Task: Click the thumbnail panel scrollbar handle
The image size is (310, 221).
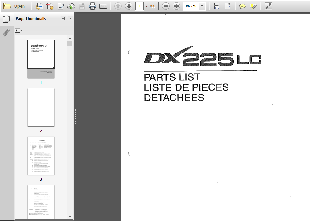Action: (x=70, y=44)
